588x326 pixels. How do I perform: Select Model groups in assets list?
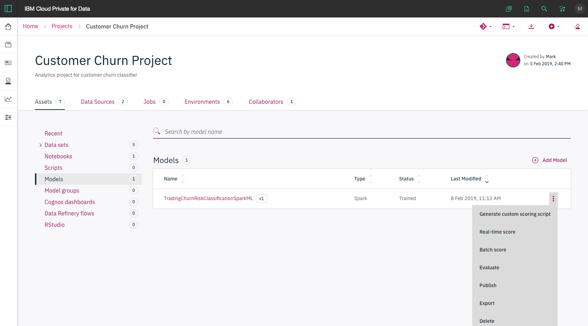click(x=62, y=190)
